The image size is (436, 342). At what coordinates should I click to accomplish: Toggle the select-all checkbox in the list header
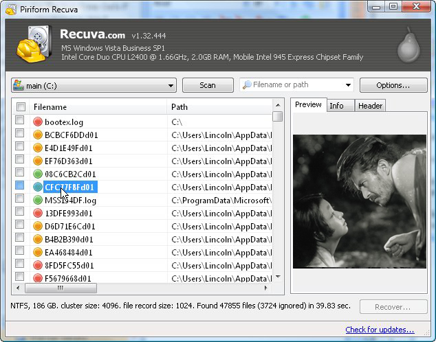pyautogui.click(x=21, y=107)
